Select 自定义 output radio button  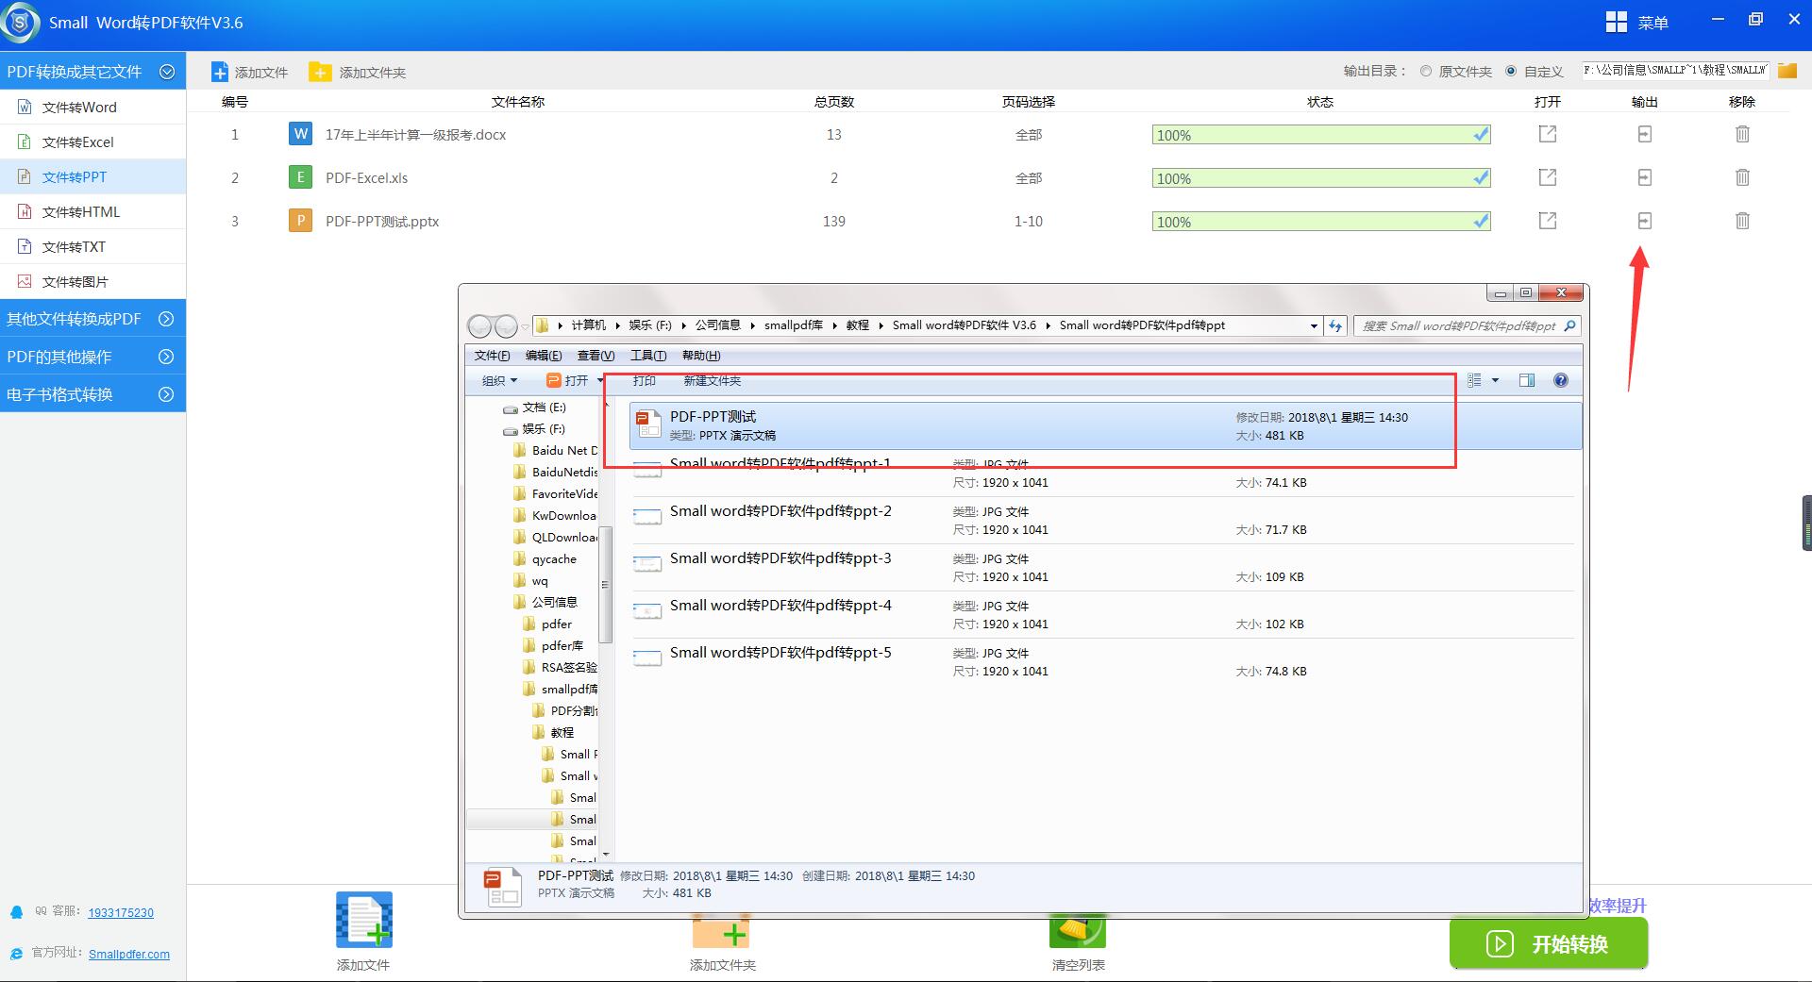point(1511,71)
